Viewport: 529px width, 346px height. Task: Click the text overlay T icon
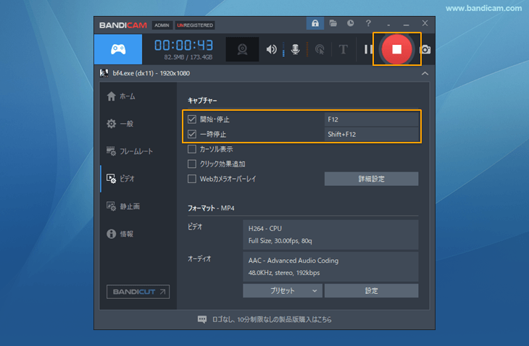[343, 50]
